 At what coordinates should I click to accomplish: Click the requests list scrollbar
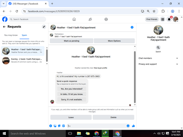(x=47, y=56)
